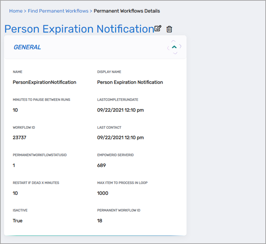Click the MAX ITEM TO PROCESS IN LOOP label
Screen dimensions: 266x244
pos(122,183)
